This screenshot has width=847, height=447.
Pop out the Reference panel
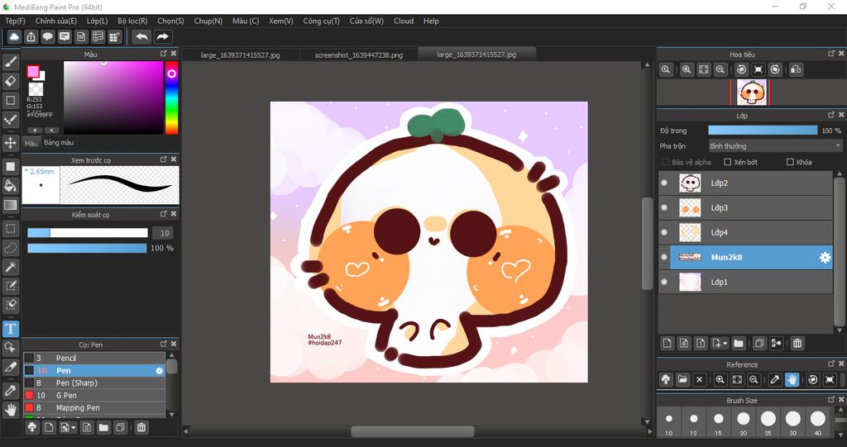831,364
